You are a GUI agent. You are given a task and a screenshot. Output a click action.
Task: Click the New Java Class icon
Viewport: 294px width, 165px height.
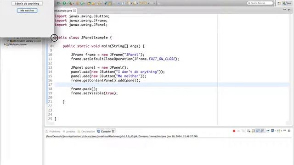(82, 3)
